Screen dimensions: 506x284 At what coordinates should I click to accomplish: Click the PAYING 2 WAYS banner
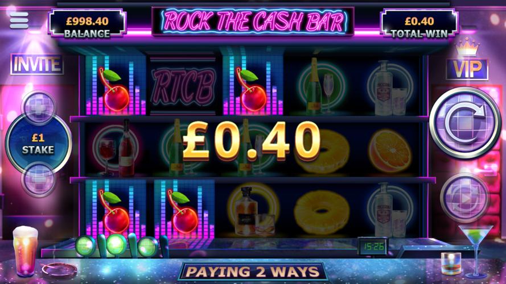pos(252,272)
